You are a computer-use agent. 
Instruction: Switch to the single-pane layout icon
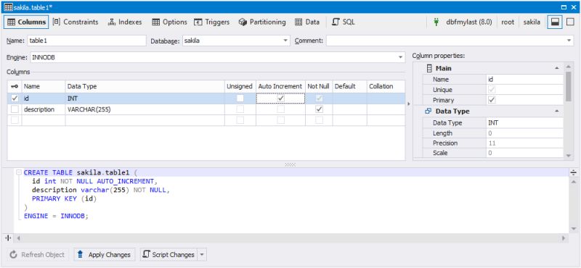click(570, 22)
